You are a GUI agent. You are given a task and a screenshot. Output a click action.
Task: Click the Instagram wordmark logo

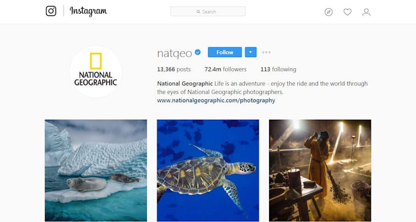88,11
